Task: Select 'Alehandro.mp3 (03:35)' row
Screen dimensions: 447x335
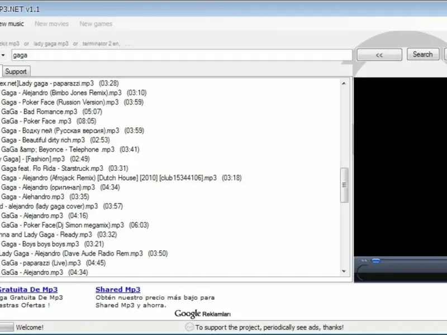Action: pos(45,197)
